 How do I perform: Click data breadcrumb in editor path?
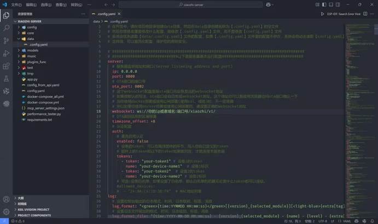point(96,21)
